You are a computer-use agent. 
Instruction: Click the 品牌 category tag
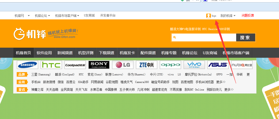tap(22, 74)
